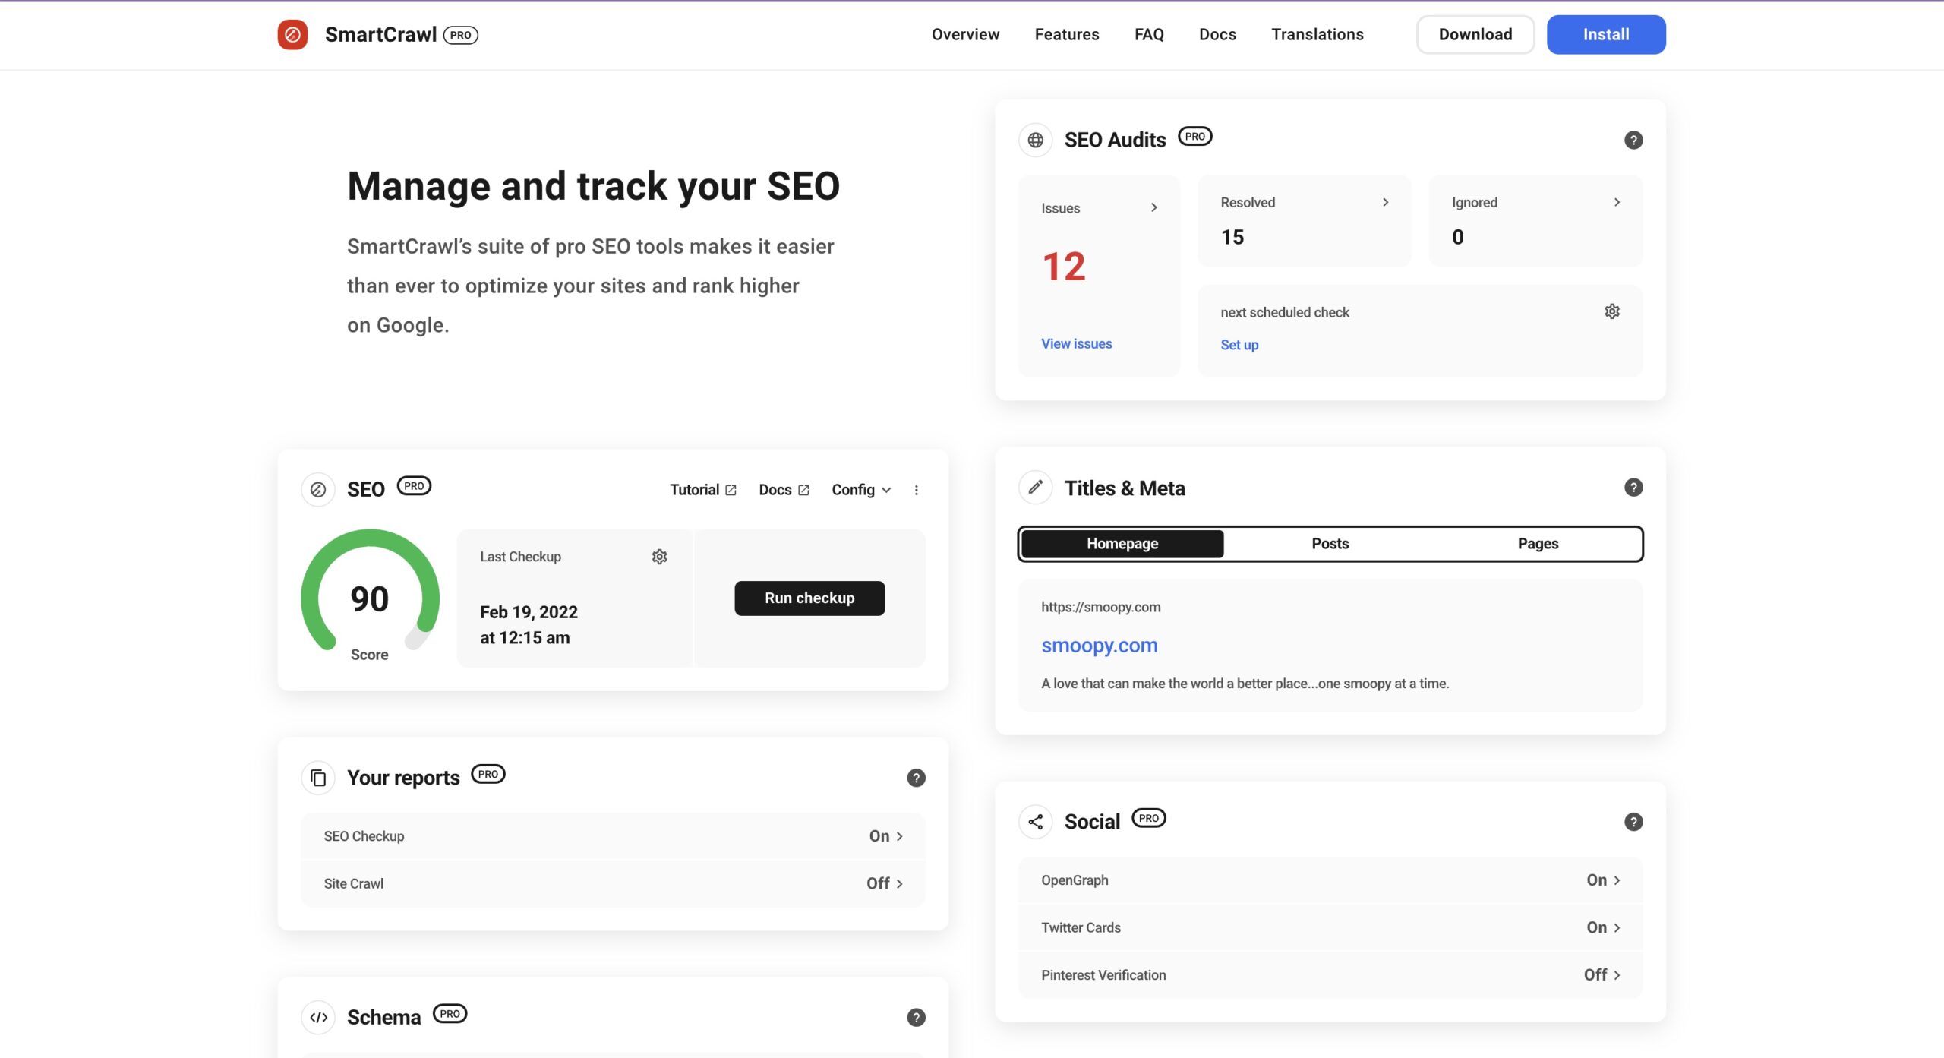Viewport: 1944px width, 1058px height.
Task: Select the Pages tab in Titles & Meta
Action: coord(1538,543)
